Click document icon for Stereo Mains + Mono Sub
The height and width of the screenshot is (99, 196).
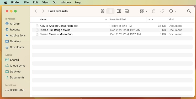click(x=37, y=34)
